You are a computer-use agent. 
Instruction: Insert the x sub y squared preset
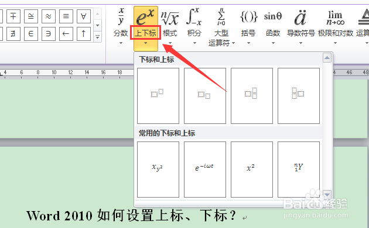point(158,170)
